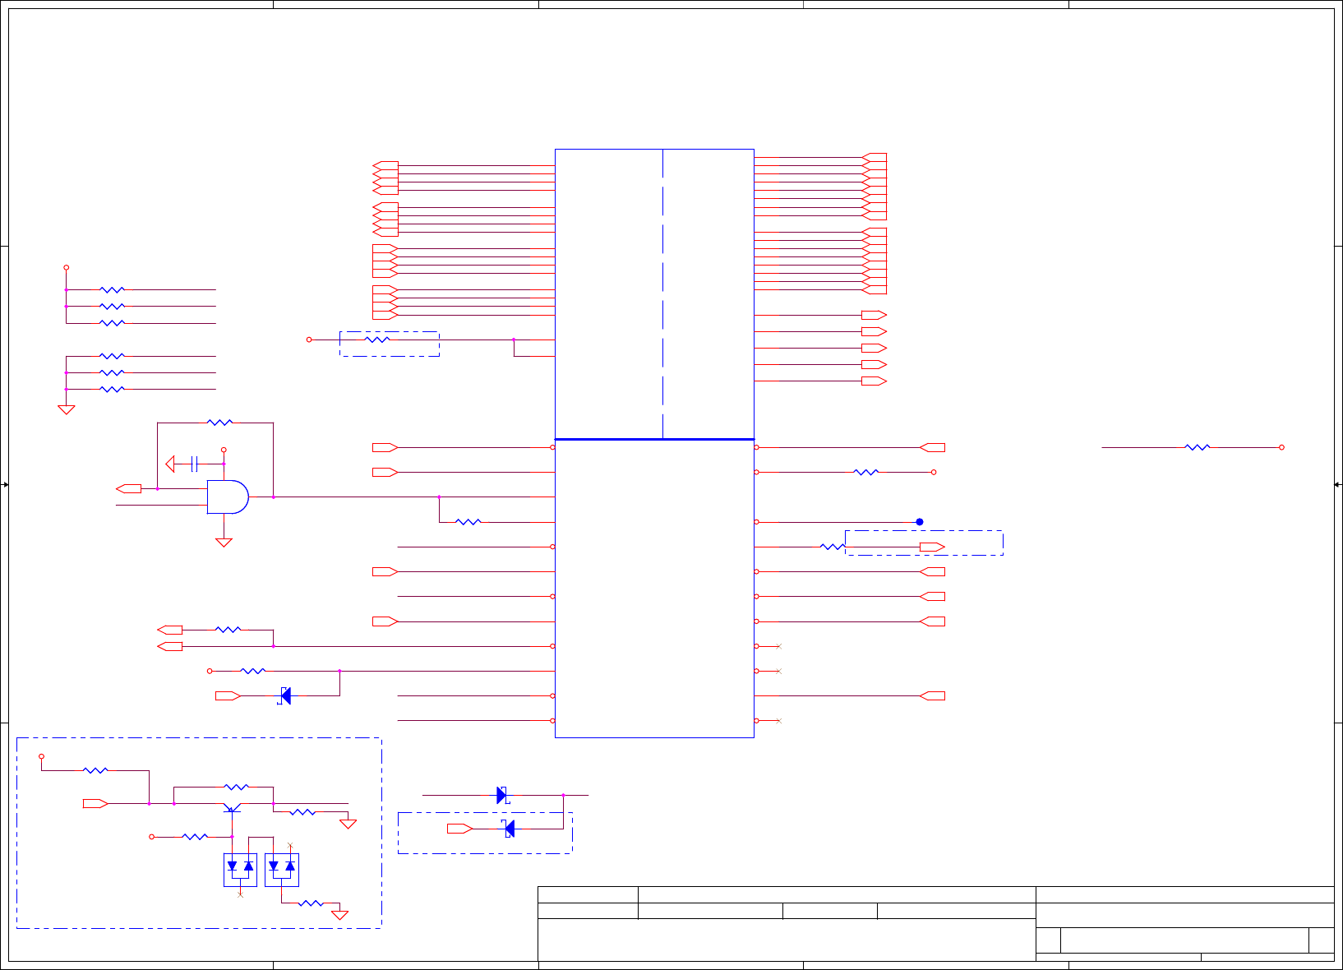Click the port symbol in the bottom-left dashed box
The height and width of the screenshot is (970, 1343).
tap(95, 803)
